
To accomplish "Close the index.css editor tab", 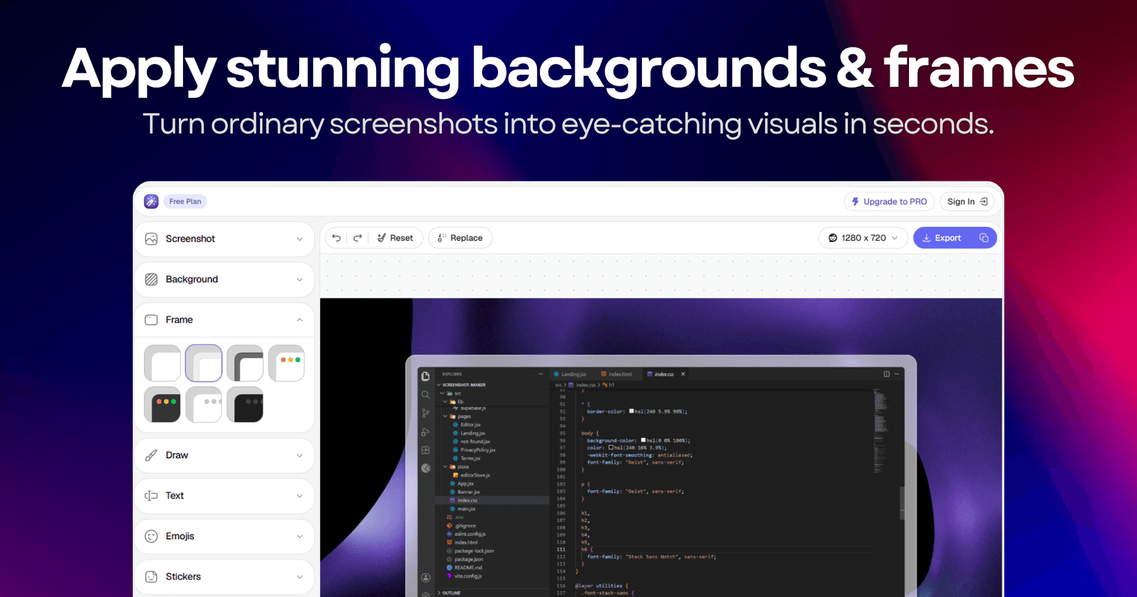I will tap(683, 374).
